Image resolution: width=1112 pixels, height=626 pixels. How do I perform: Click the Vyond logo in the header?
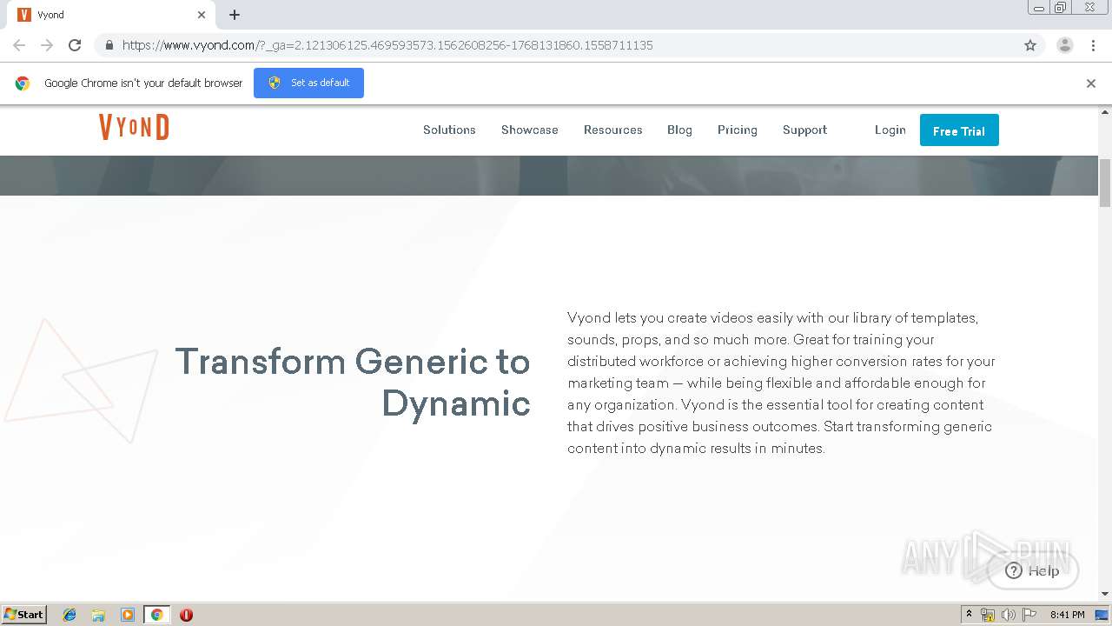coord(134,128)
